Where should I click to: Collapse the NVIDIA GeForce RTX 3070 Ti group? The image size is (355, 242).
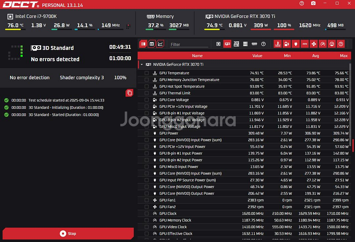pyautogui.click(x=142, y=64)
